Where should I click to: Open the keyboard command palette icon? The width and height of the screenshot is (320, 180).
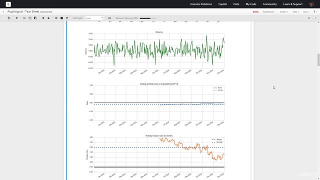[109, 18]
